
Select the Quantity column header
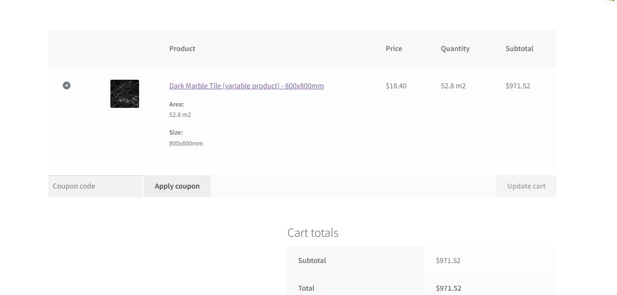click(x=455, y=48)
